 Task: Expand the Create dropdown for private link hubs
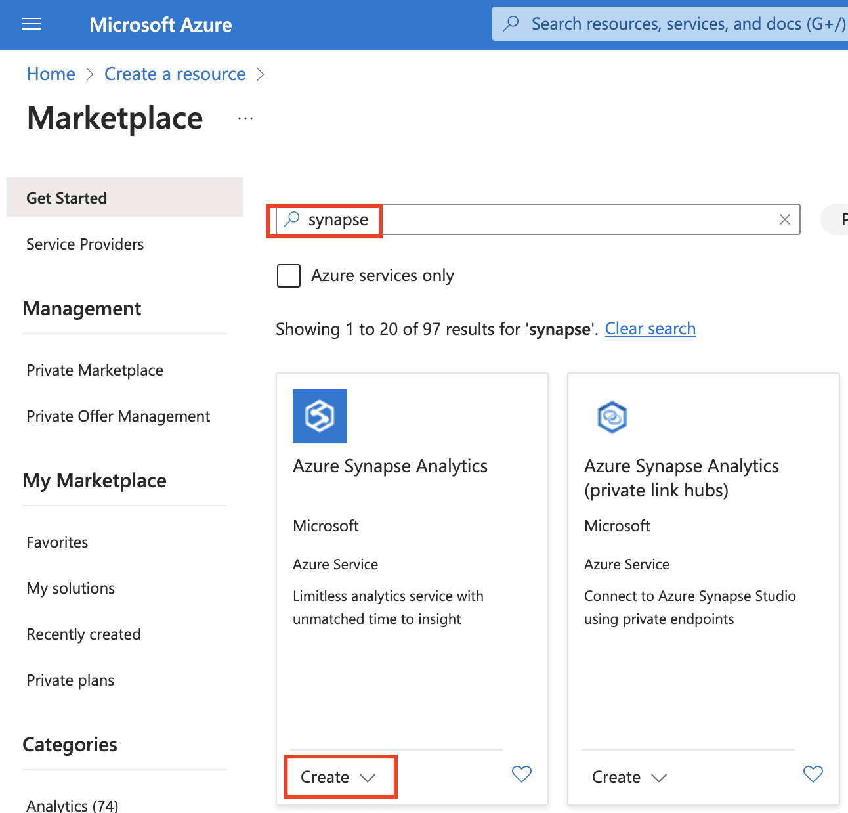[x=629, y=776]
